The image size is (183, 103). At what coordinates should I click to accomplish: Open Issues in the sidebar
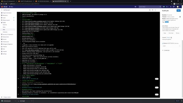tap(4, 18)
